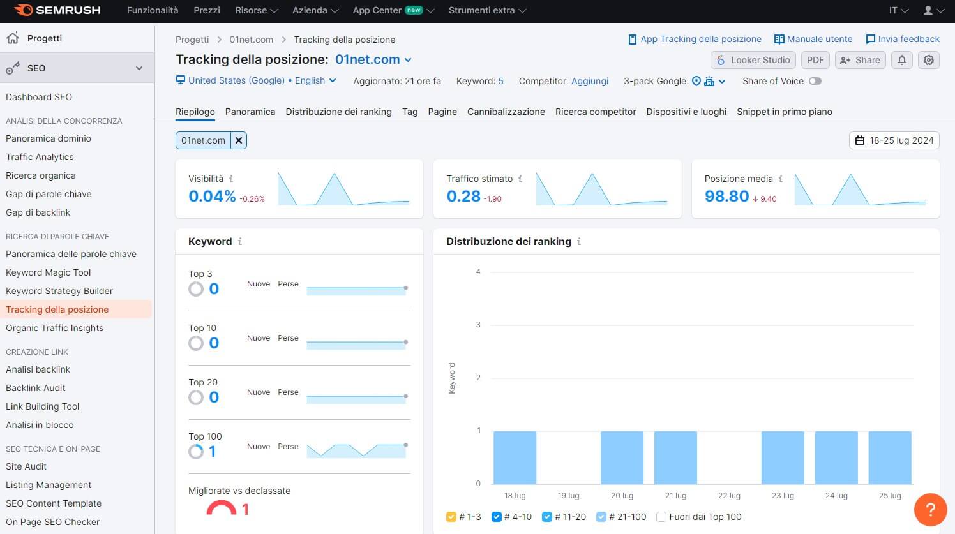
Task: Open notifications bell icon
Action: click(x=902, y=60)
